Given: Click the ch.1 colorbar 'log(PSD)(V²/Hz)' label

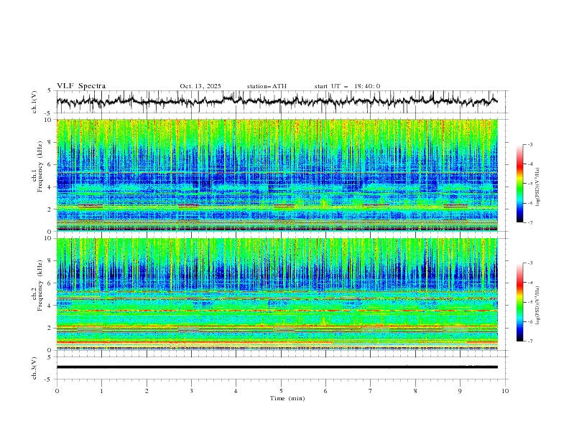Looking at the screenshot, I should coord(539,187).
